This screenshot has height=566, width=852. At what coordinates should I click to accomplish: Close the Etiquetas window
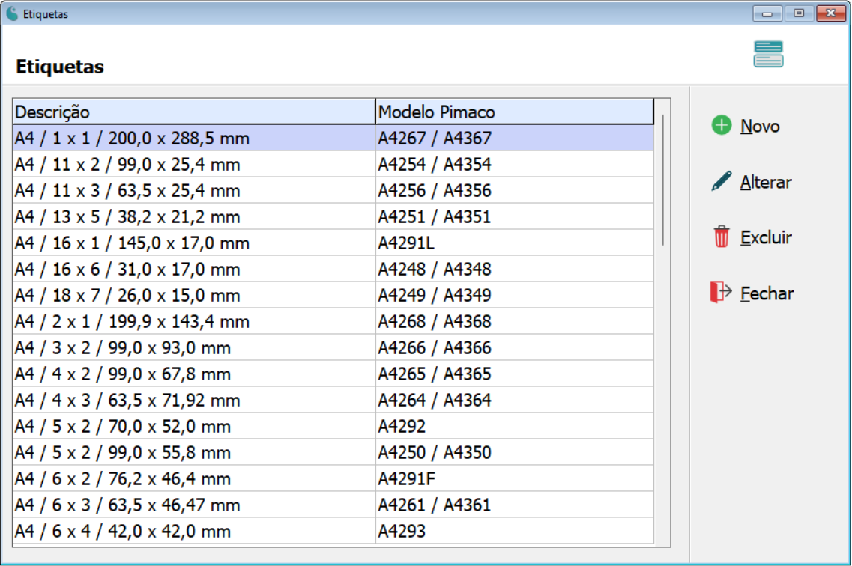pos(831,13)
